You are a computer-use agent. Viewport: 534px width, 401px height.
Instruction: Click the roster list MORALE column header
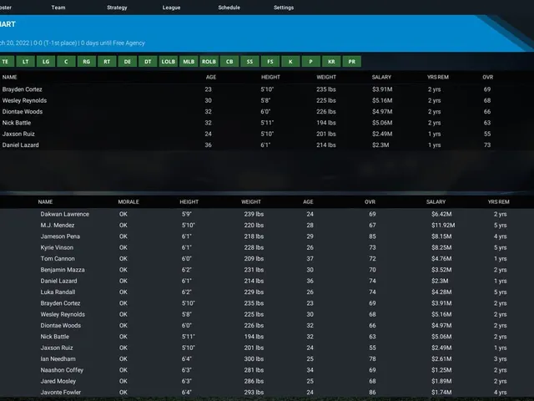[x=128, y=202]
